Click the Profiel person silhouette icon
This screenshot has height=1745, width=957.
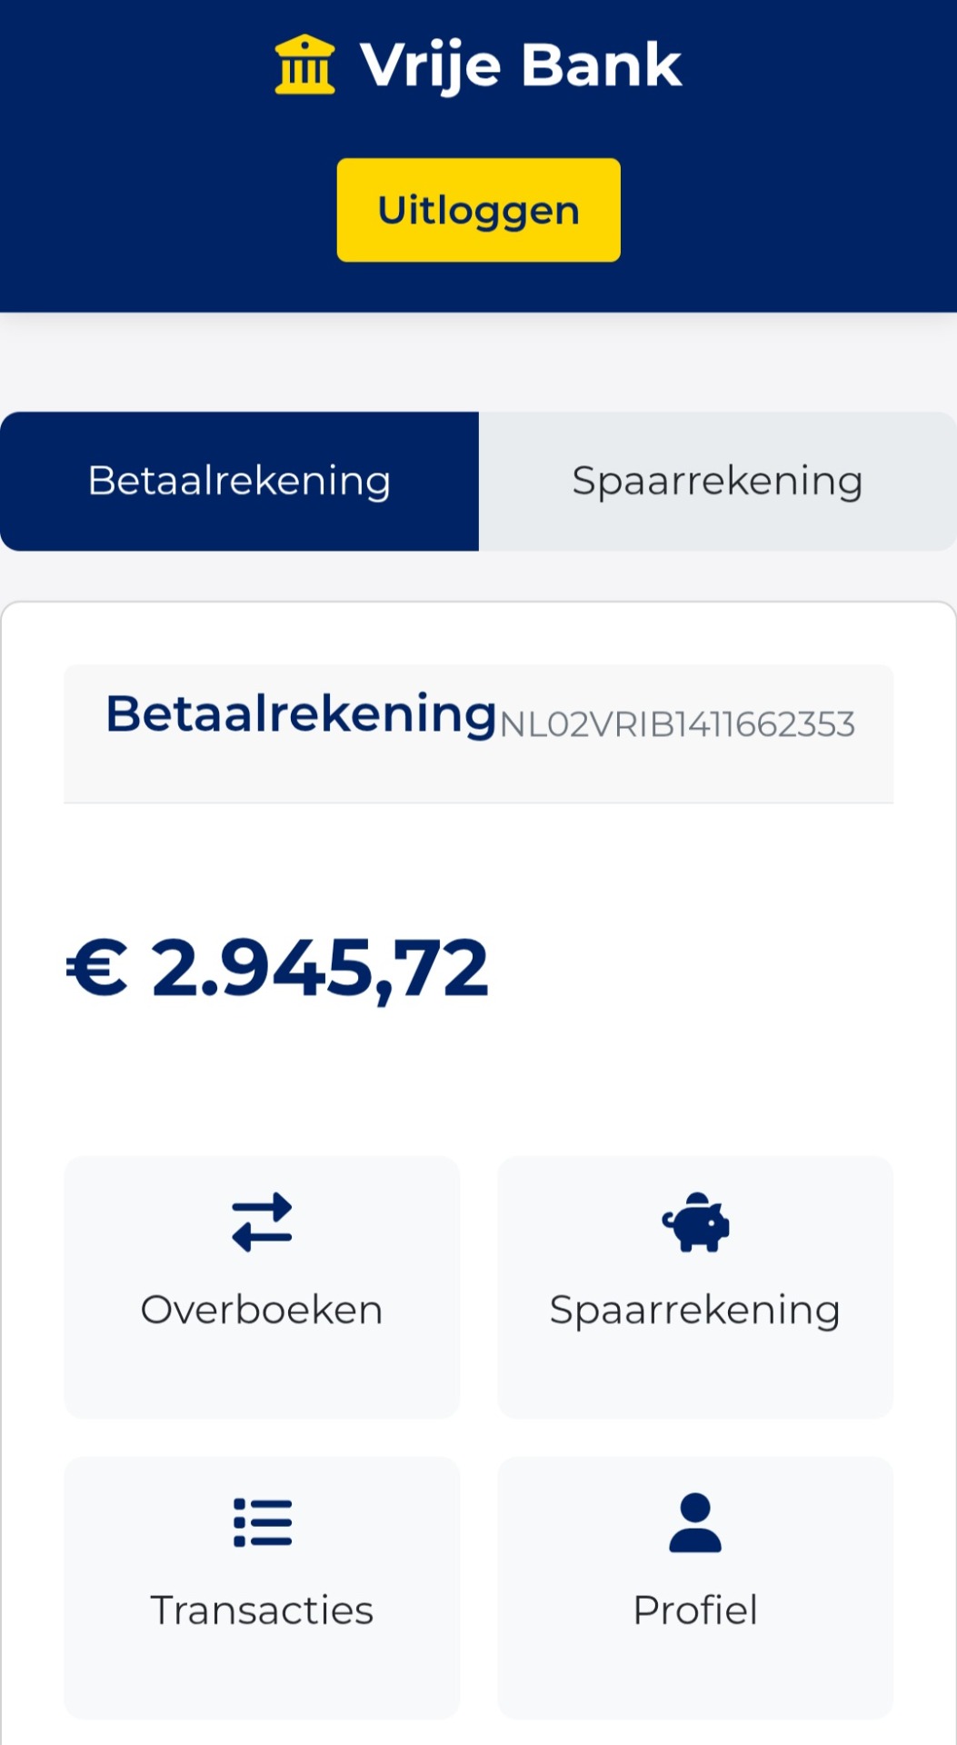695,1521
